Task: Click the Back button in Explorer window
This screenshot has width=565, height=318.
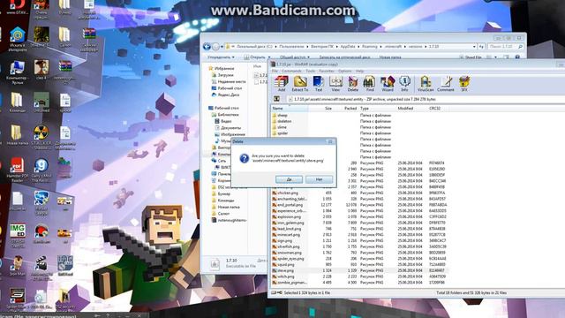Action: 207,47
